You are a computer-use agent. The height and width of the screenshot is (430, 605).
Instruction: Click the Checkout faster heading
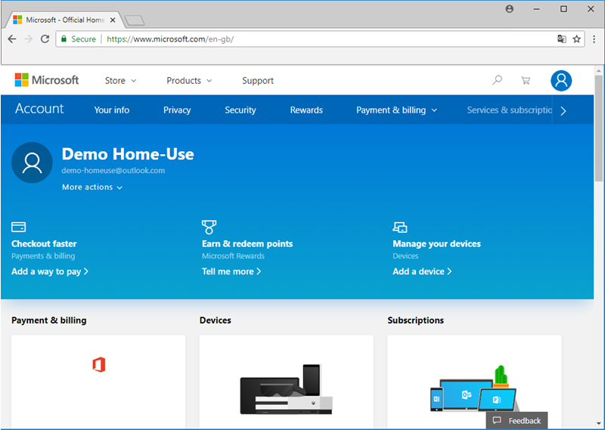(44, 244)
